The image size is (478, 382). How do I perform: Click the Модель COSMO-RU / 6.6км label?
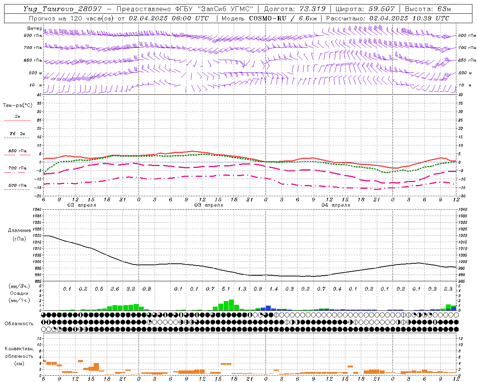click(269, 18)
